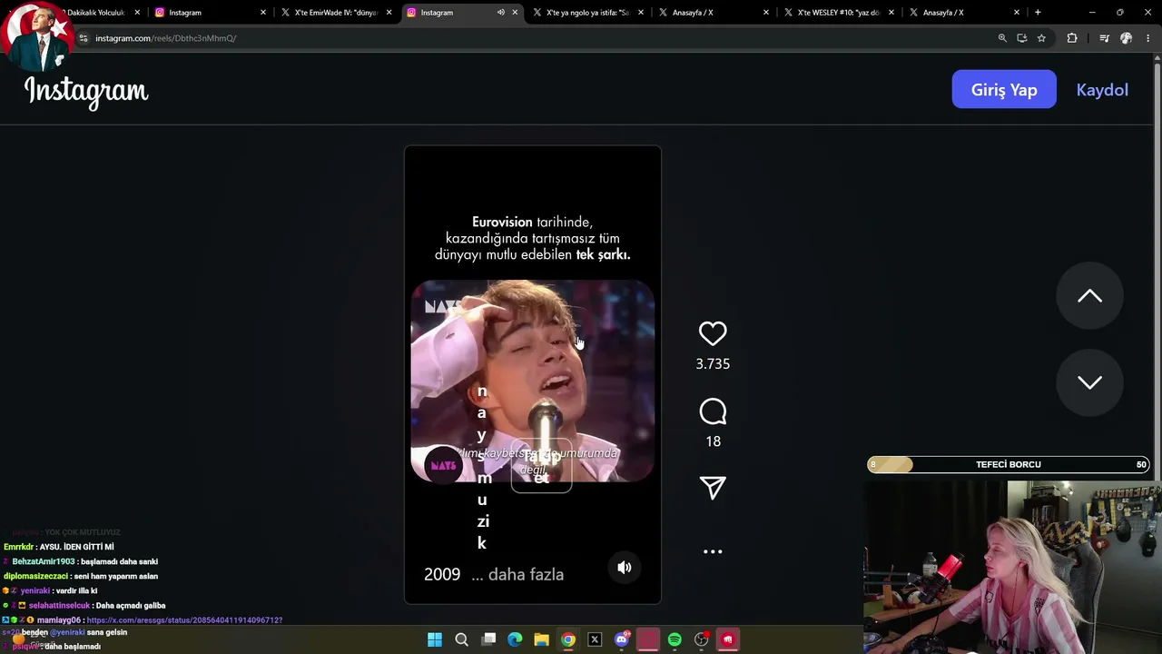Open Windows Search from the taskbar
Viewport: 1162px width, 654px height.
461,639
